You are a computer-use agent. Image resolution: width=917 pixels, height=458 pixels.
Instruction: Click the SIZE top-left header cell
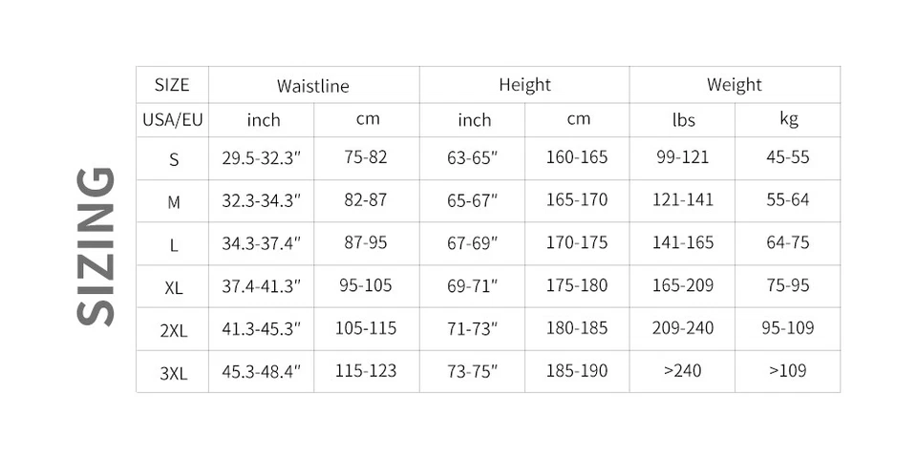coord(172,85)
